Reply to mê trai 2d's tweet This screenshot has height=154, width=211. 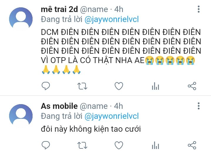pos(46,86)
